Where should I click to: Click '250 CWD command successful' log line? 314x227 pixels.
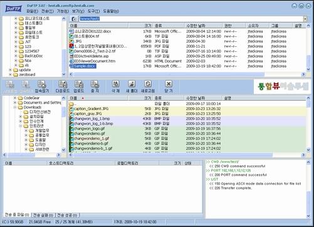[237, 166]
